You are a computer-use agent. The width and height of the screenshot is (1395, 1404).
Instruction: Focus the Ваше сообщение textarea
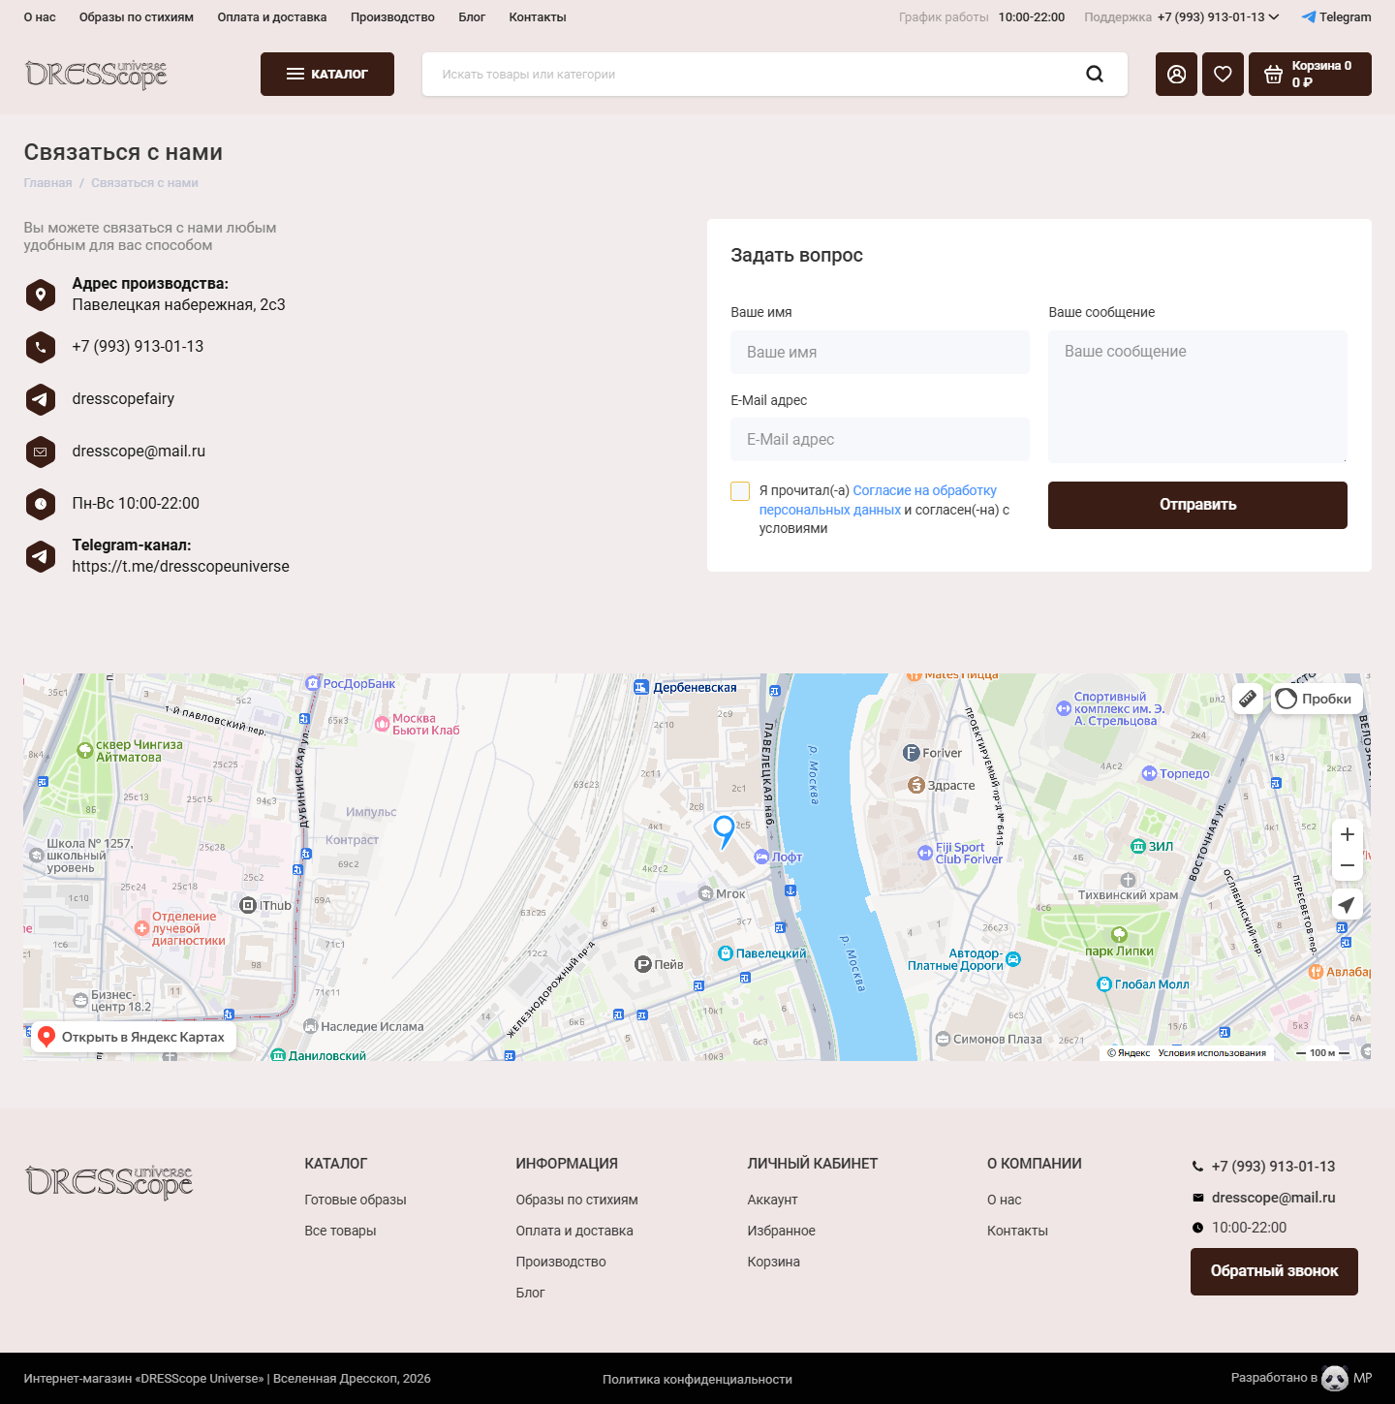pos(1197,396)
